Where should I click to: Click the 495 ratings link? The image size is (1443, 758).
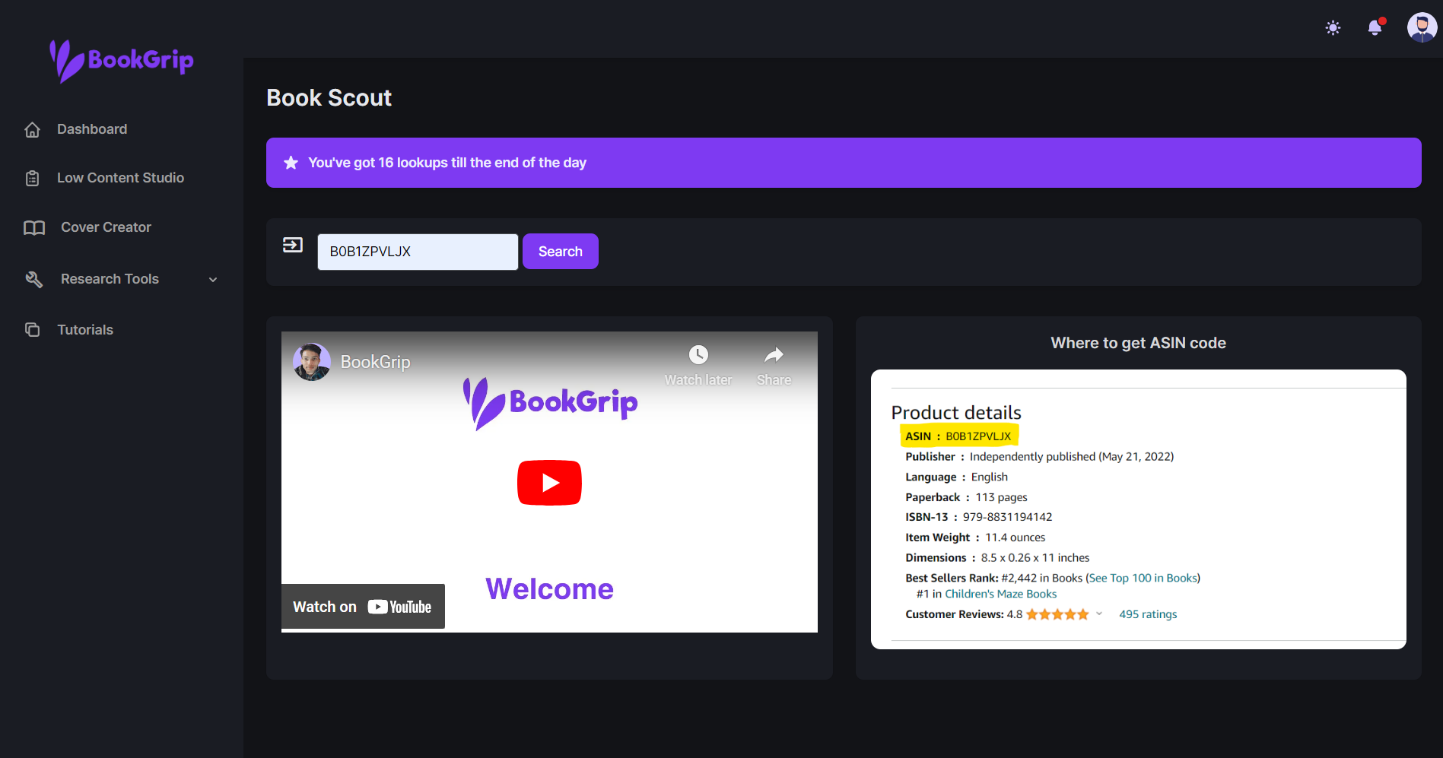click(1148, 614)
